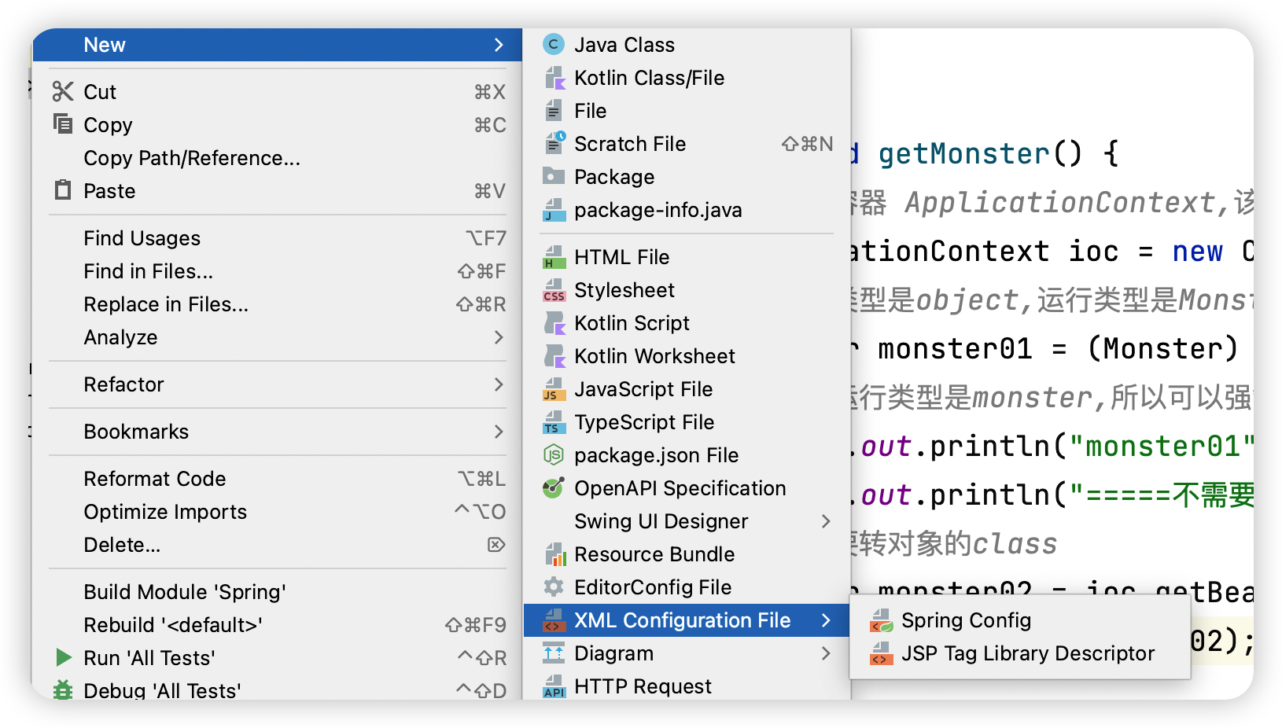Select Optimize Imports entry

(x=278, y=512)
